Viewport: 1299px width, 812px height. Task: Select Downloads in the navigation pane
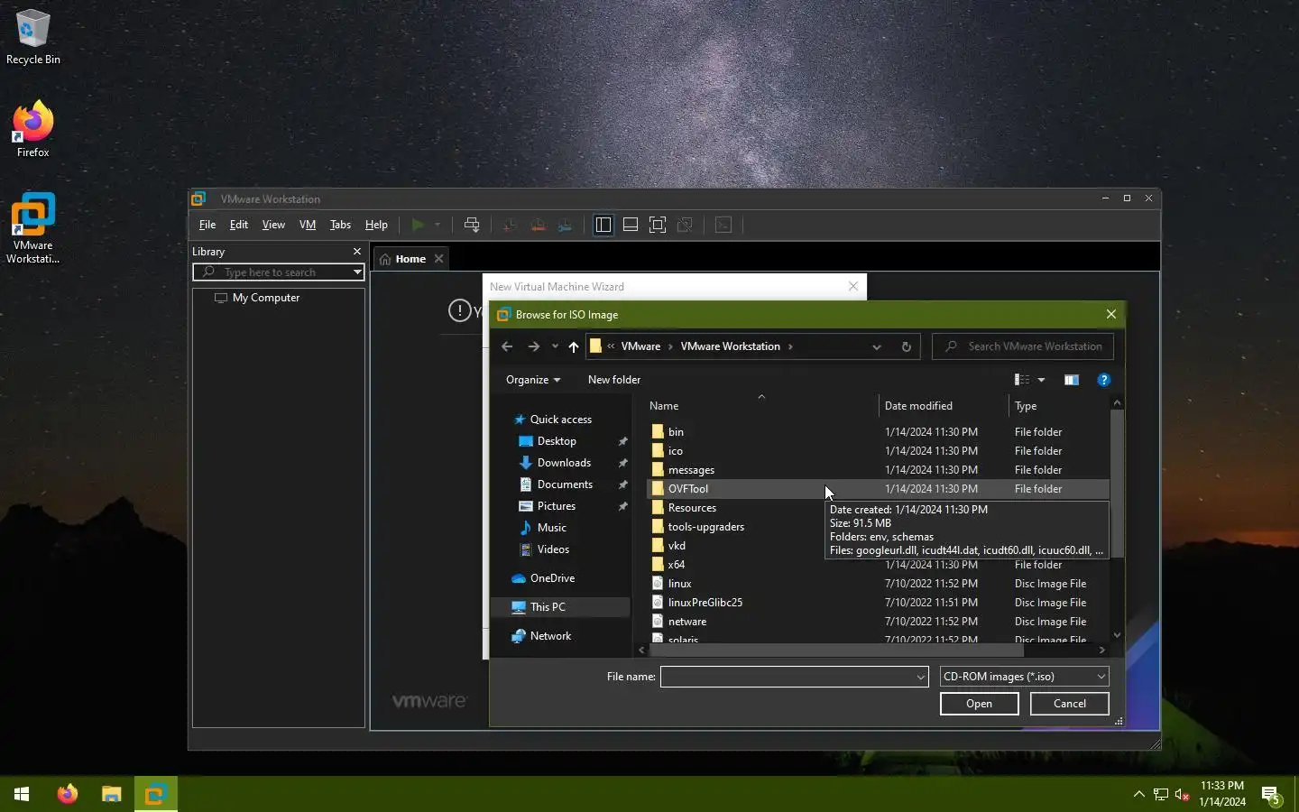555,463
